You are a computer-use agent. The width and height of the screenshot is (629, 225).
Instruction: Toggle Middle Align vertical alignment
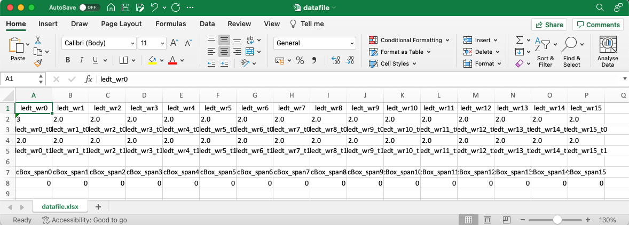224,40
